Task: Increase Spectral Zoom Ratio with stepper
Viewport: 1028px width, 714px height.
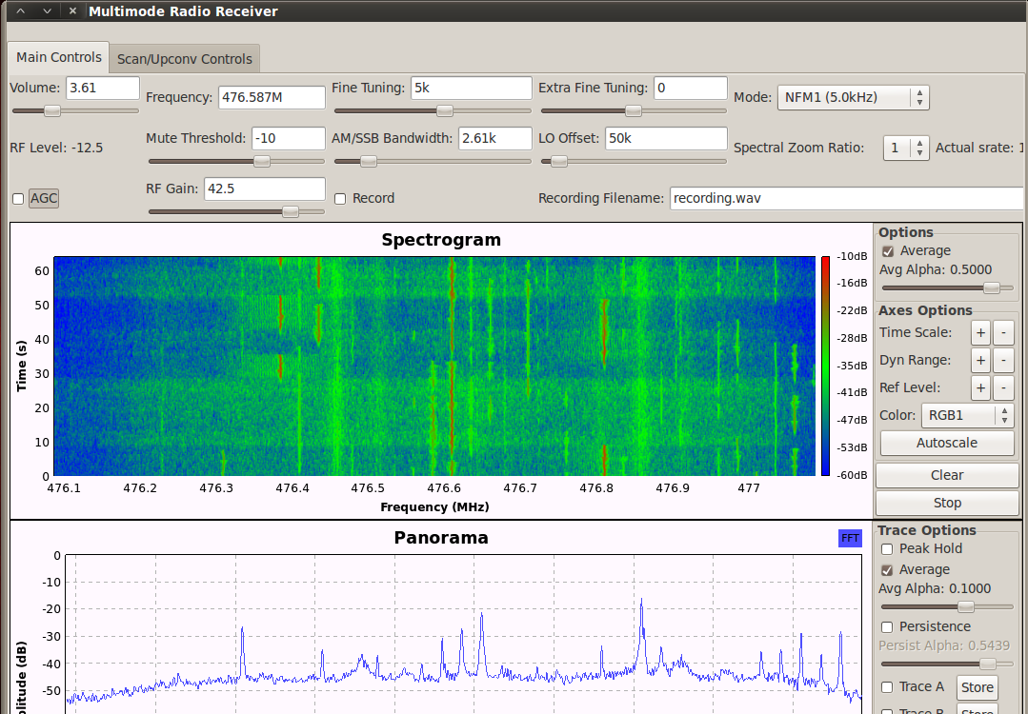Action: (917, 143)
